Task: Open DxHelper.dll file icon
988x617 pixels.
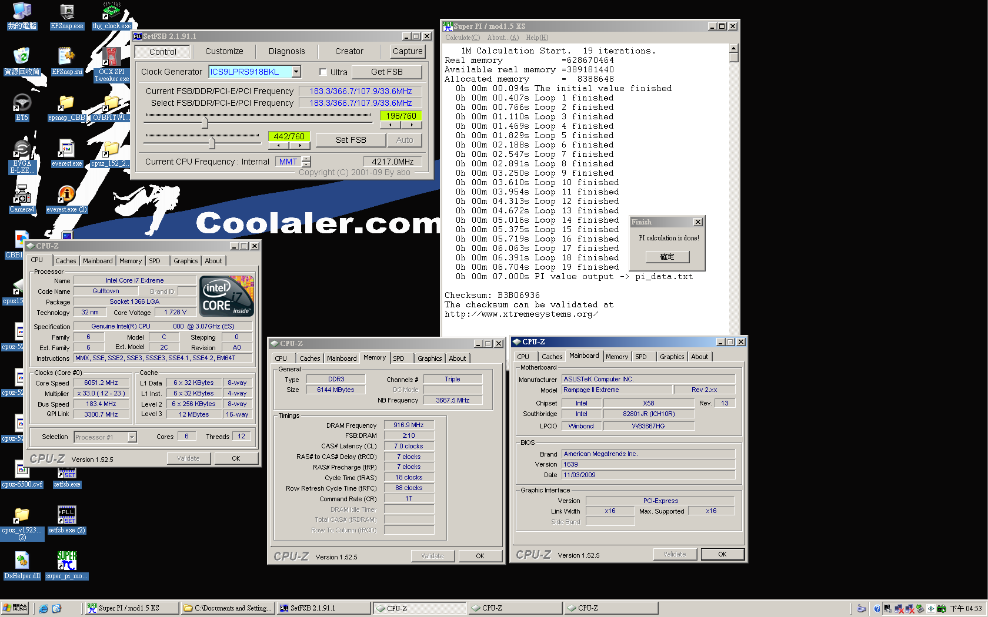Action: pos(22,565)
